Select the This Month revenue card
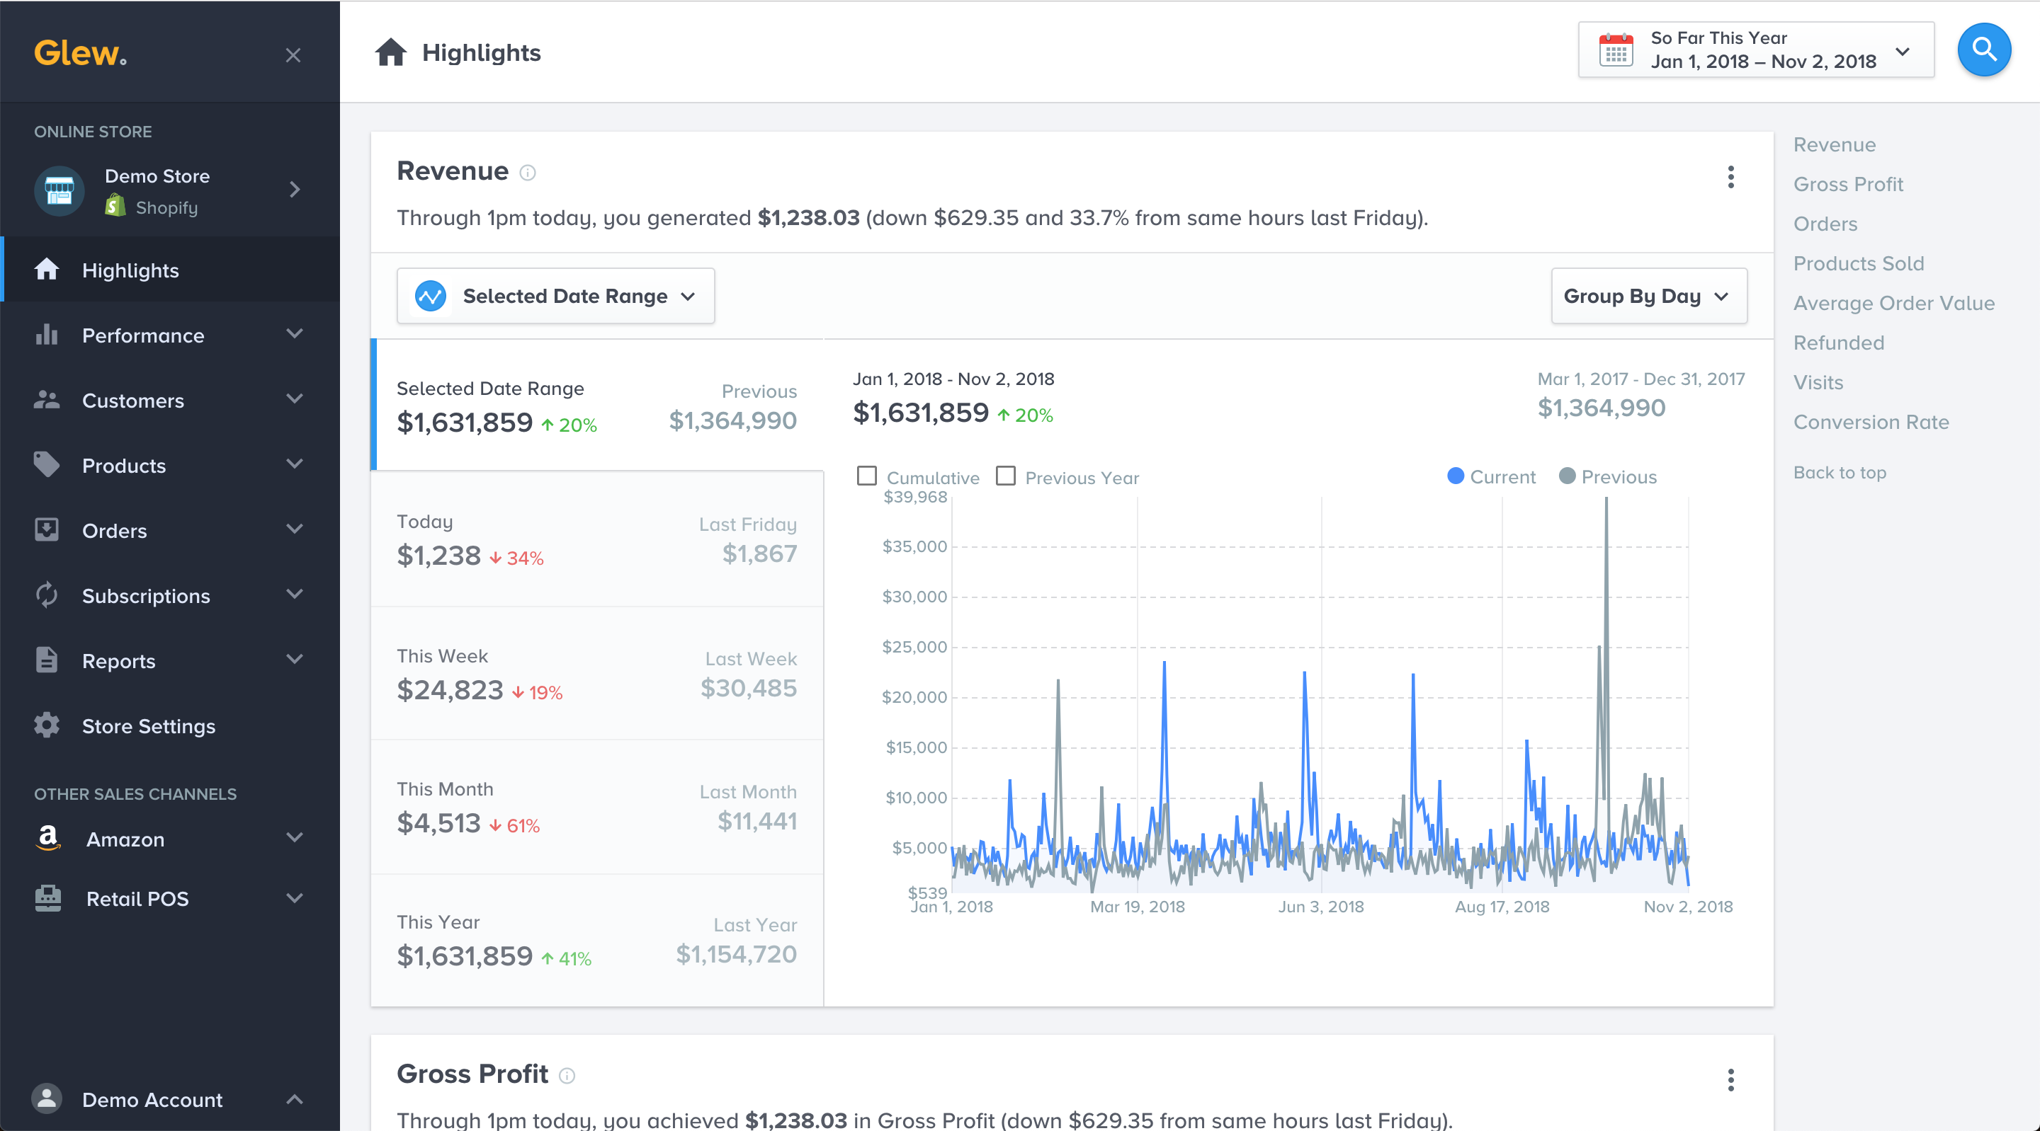This screenshot has height=1131, width=2040. point(597,808)
